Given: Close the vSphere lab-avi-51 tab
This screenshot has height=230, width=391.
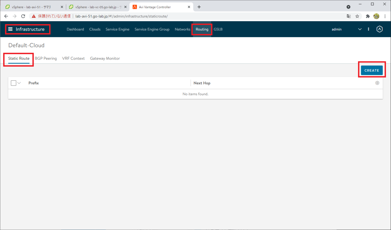Looking at the screenshot, I should 62,7.
